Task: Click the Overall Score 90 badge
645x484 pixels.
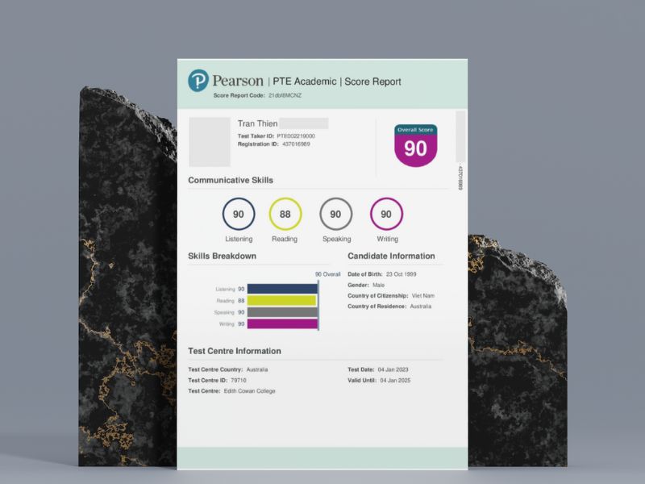Action: click(415, 145)
